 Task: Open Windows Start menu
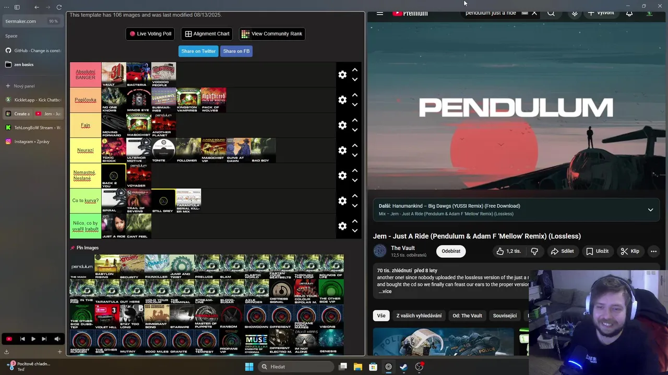249,367
